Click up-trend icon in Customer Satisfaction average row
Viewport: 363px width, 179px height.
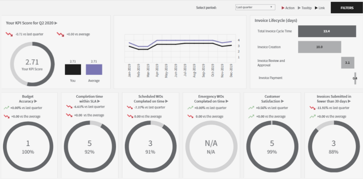pyautogui.click(x=251, y=116)
